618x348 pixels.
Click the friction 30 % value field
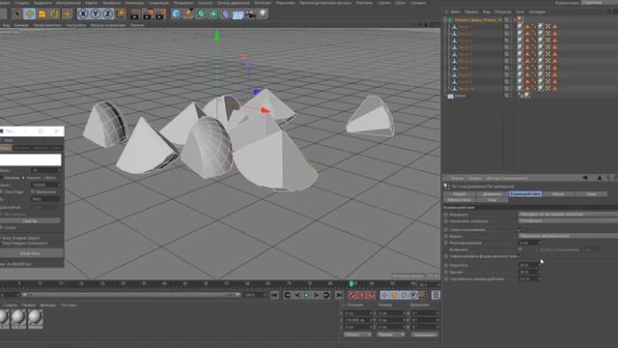click(x=528, y=272)
